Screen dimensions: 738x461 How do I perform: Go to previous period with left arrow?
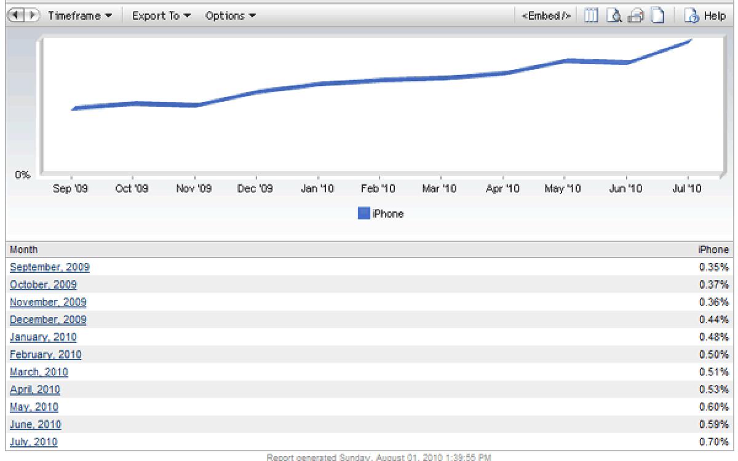(16, 15)
